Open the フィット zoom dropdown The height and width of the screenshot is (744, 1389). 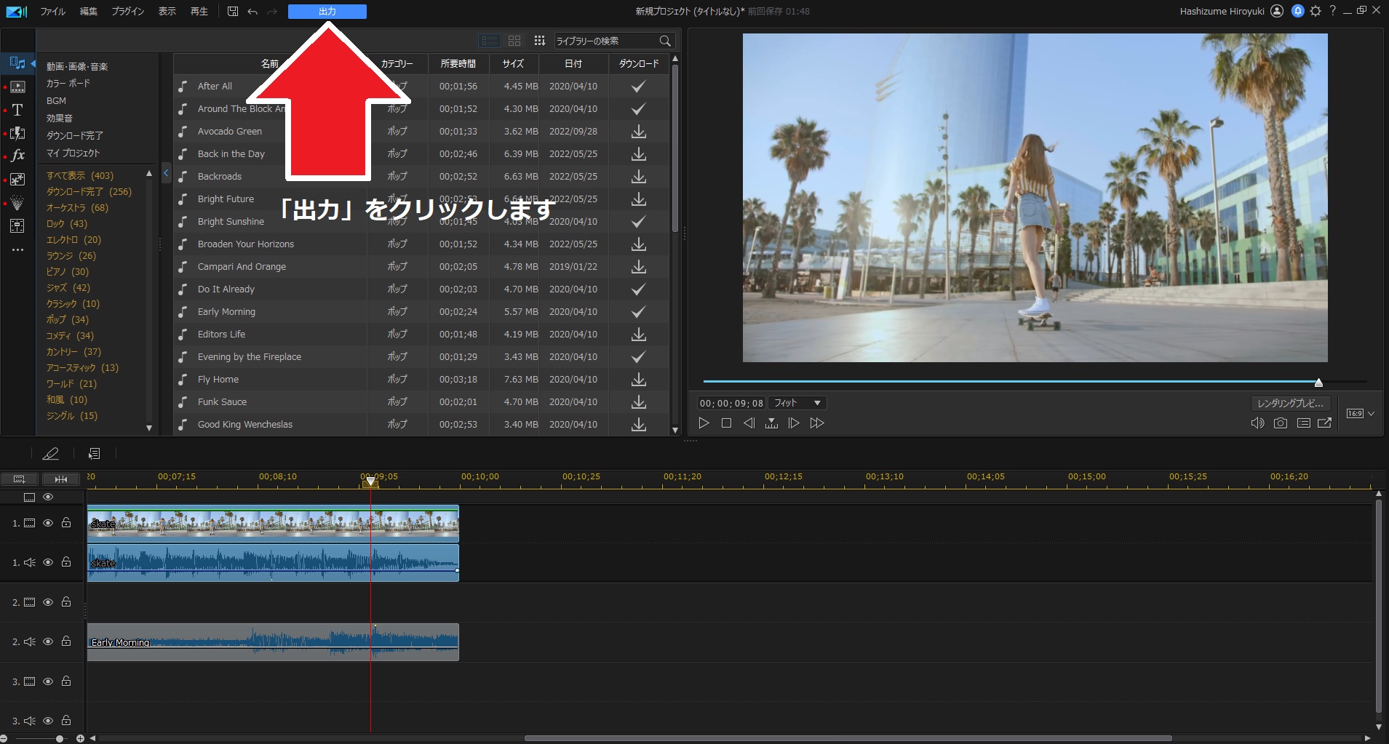(x=797, y=403)
